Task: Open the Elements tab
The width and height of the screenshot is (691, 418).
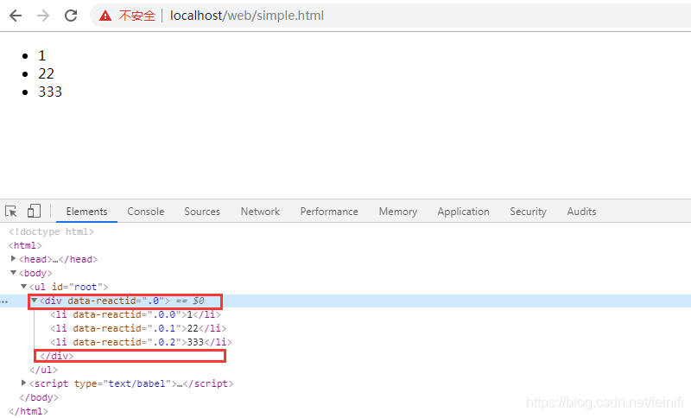Action: [87, 212]
